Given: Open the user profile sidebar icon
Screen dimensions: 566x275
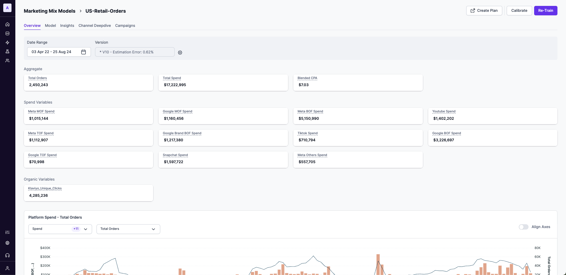Looking at the screenshot, I should [7, 268].
